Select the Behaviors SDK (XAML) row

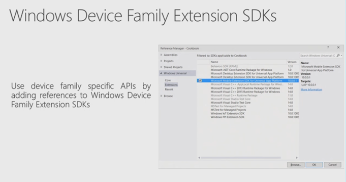(248, 66)
